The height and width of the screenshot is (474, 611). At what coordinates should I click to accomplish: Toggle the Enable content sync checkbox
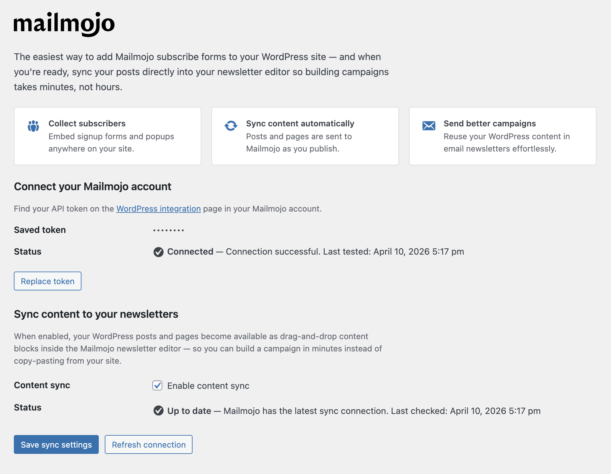[157, 385]
